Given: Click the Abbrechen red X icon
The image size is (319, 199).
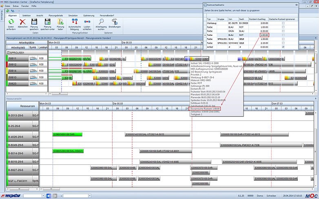Looking at the screenshot, I should (x=22, y=22).
